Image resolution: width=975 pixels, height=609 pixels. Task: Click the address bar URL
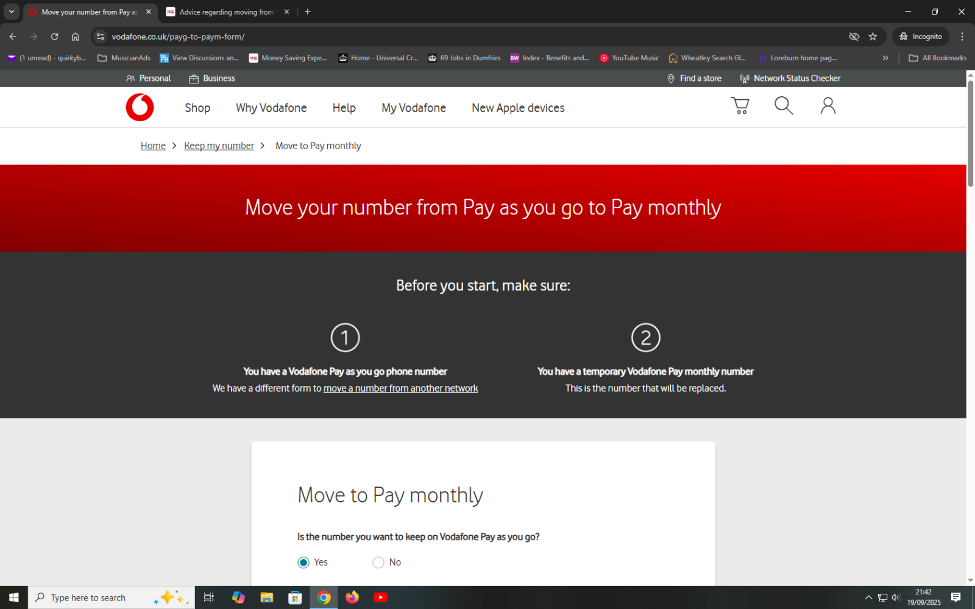178,37
